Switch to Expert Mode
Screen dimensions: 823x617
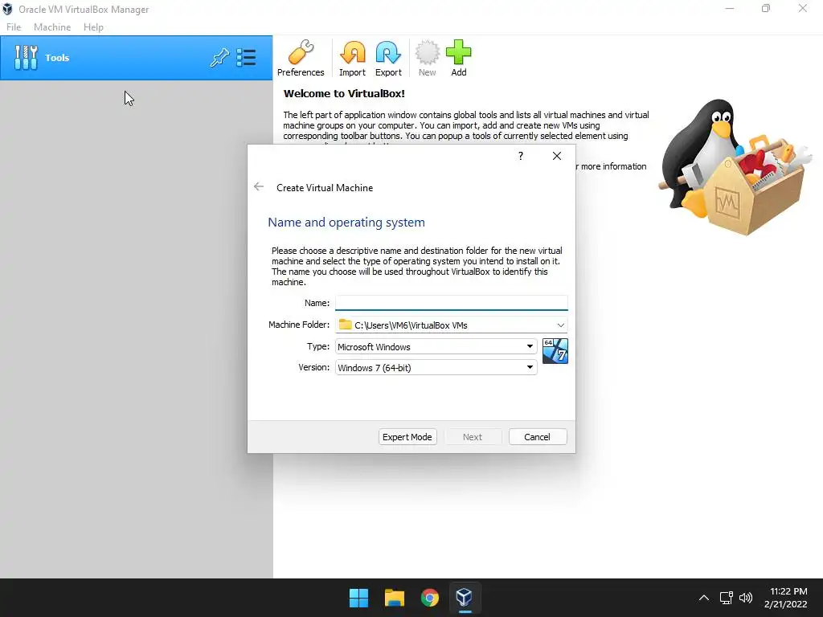click(407, 436)
